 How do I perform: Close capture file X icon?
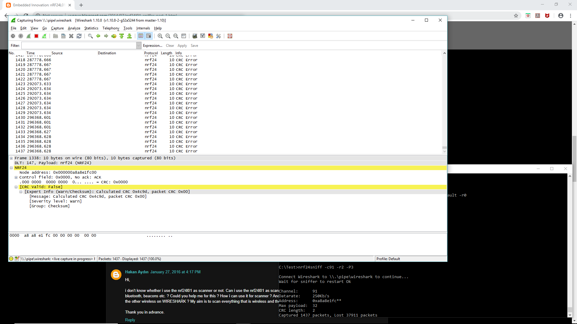coord(71,36)
